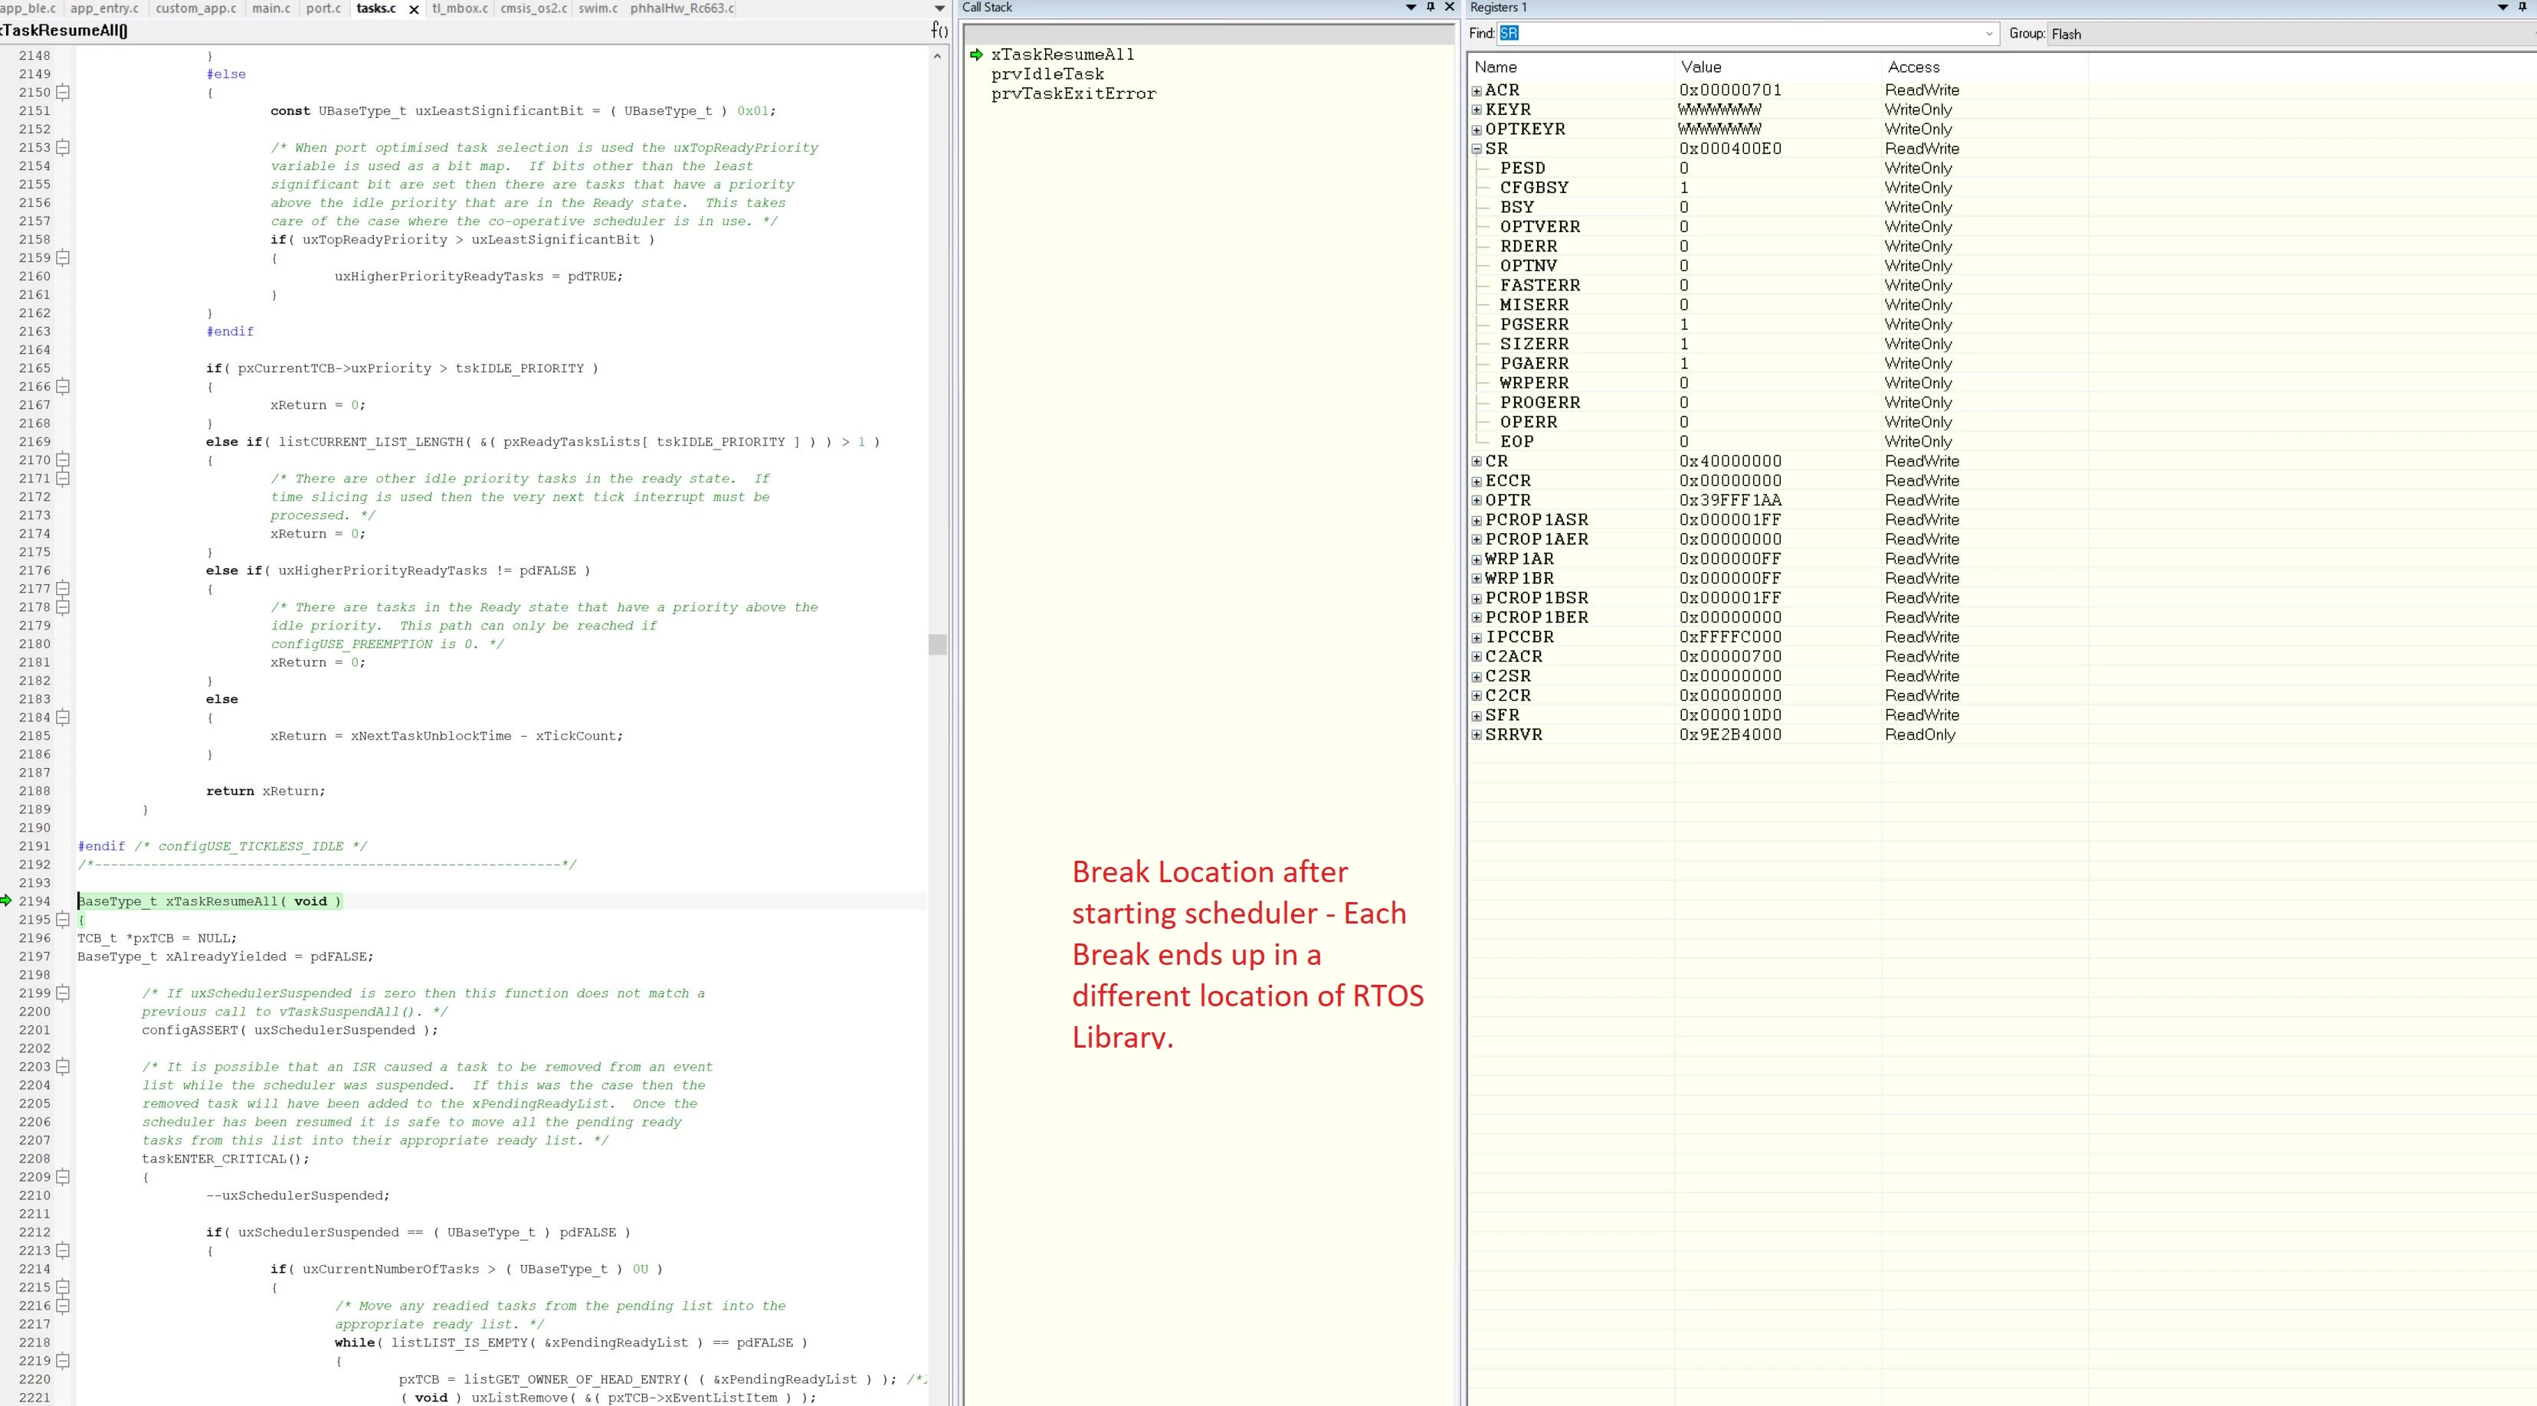Screen dimensions: 2537x1406
Task: Click the current-line arrow at line 2194
Action: tap(7, 900)
